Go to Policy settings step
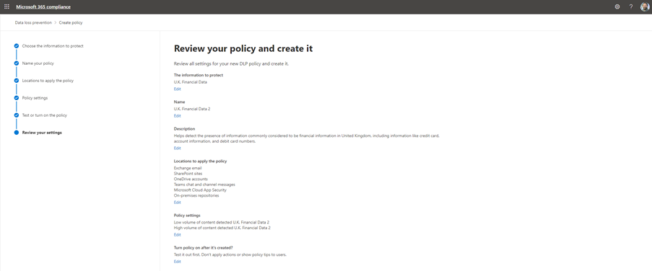This screenshot has width=652, height=271. pos(35,98)
